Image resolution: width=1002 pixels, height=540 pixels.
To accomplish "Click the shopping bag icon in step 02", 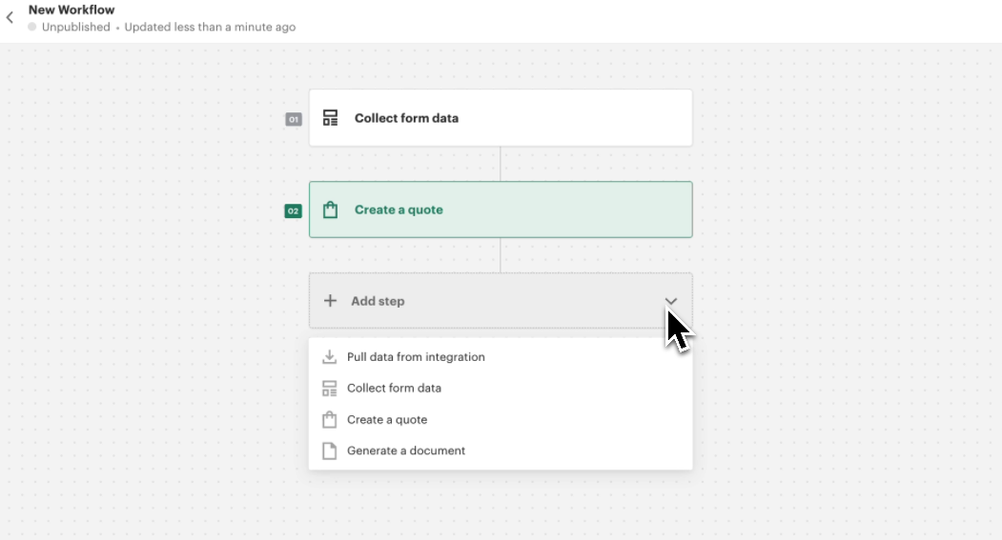I will click(x=330, y=210).
